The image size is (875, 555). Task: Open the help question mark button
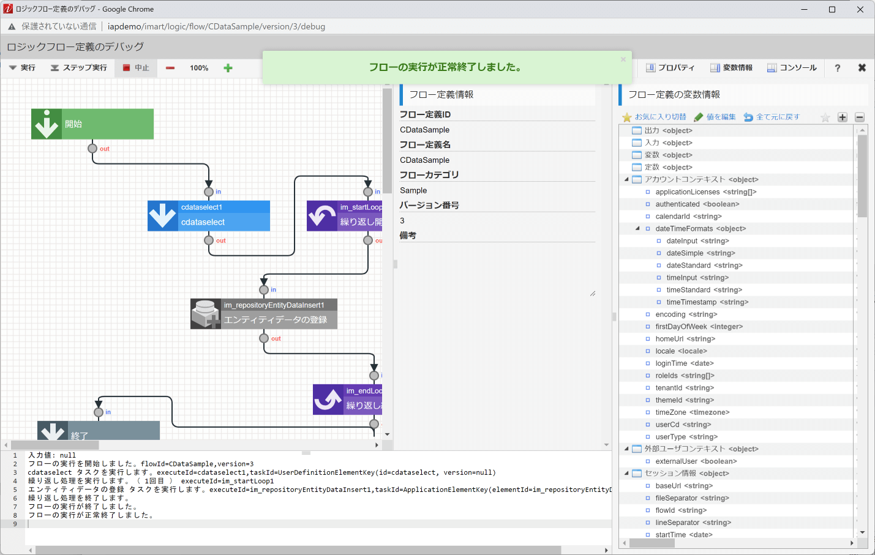click(x=837, y=68)
